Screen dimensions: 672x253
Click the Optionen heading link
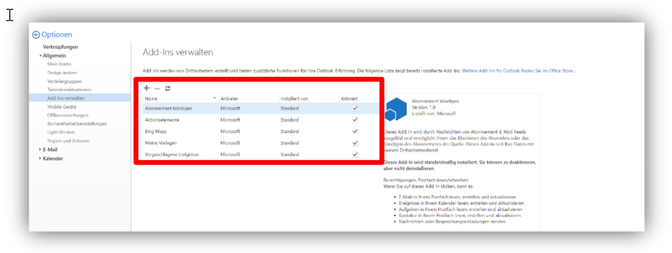[x=57, y=35]
